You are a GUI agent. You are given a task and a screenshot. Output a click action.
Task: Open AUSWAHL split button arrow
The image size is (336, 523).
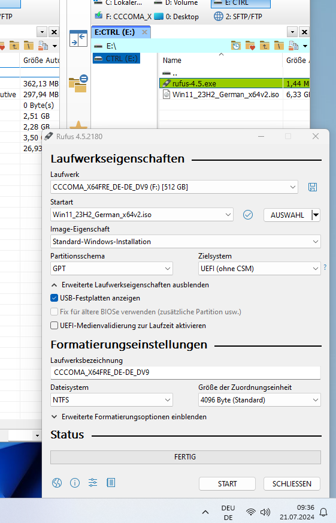[316, 215]
